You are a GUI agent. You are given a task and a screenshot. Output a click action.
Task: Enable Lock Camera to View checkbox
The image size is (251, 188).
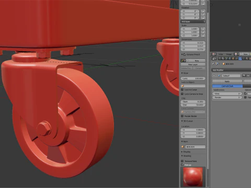pos(182,94)
